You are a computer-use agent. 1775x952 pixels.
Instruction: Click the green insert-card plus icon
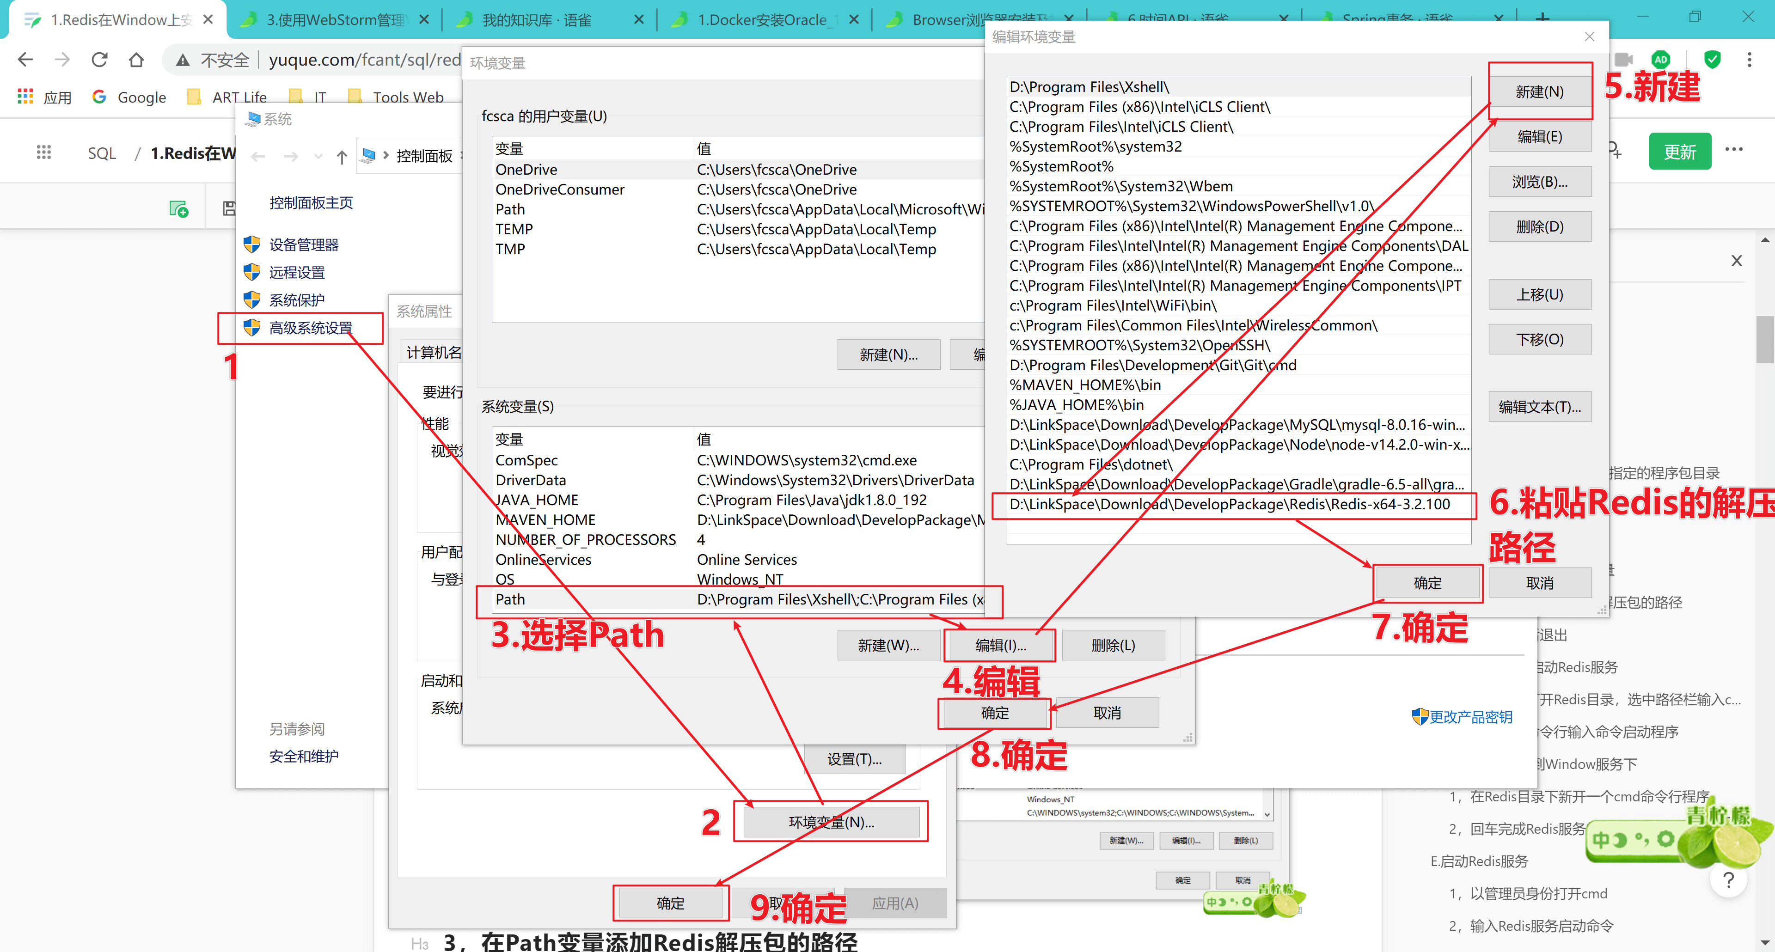179,209
